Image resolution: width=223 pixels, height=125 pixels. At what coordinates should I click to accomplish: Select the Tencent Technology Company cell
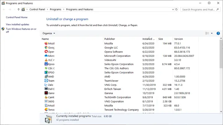tap(122, 110)
